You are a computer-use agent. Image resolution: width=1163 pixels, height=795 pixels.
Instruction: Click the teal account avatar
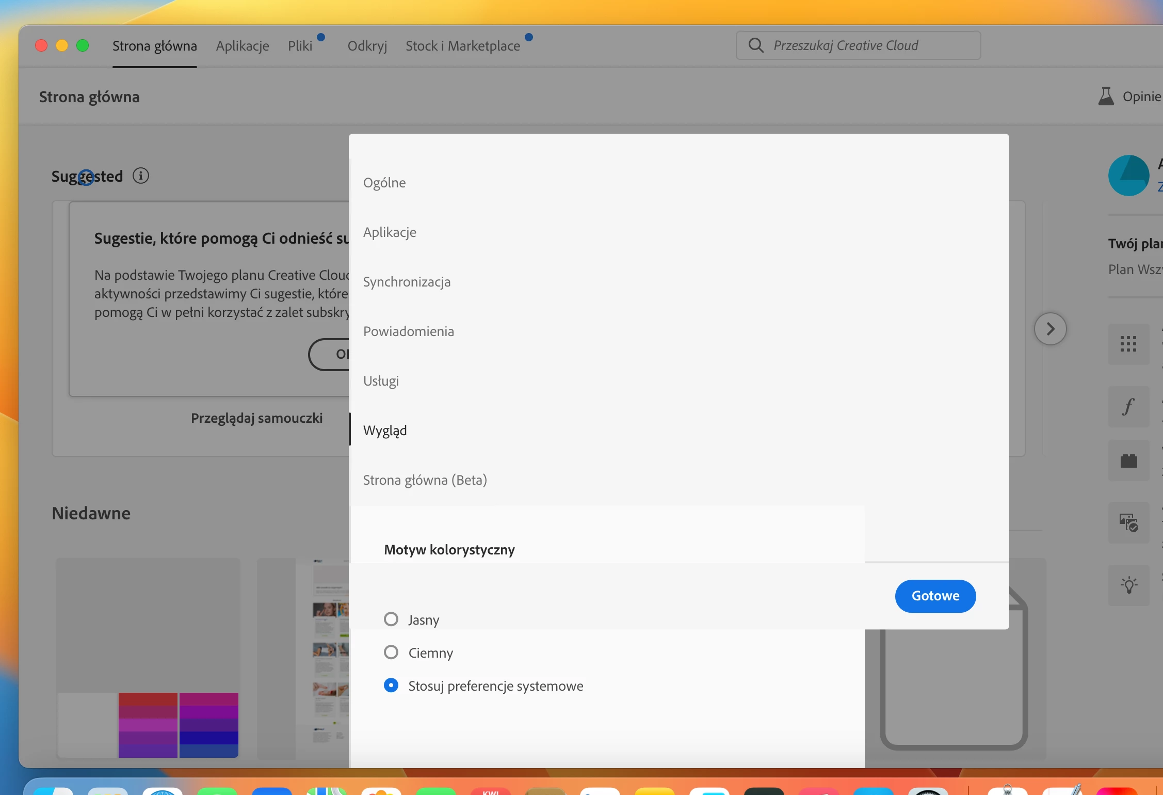[1128, 176]
